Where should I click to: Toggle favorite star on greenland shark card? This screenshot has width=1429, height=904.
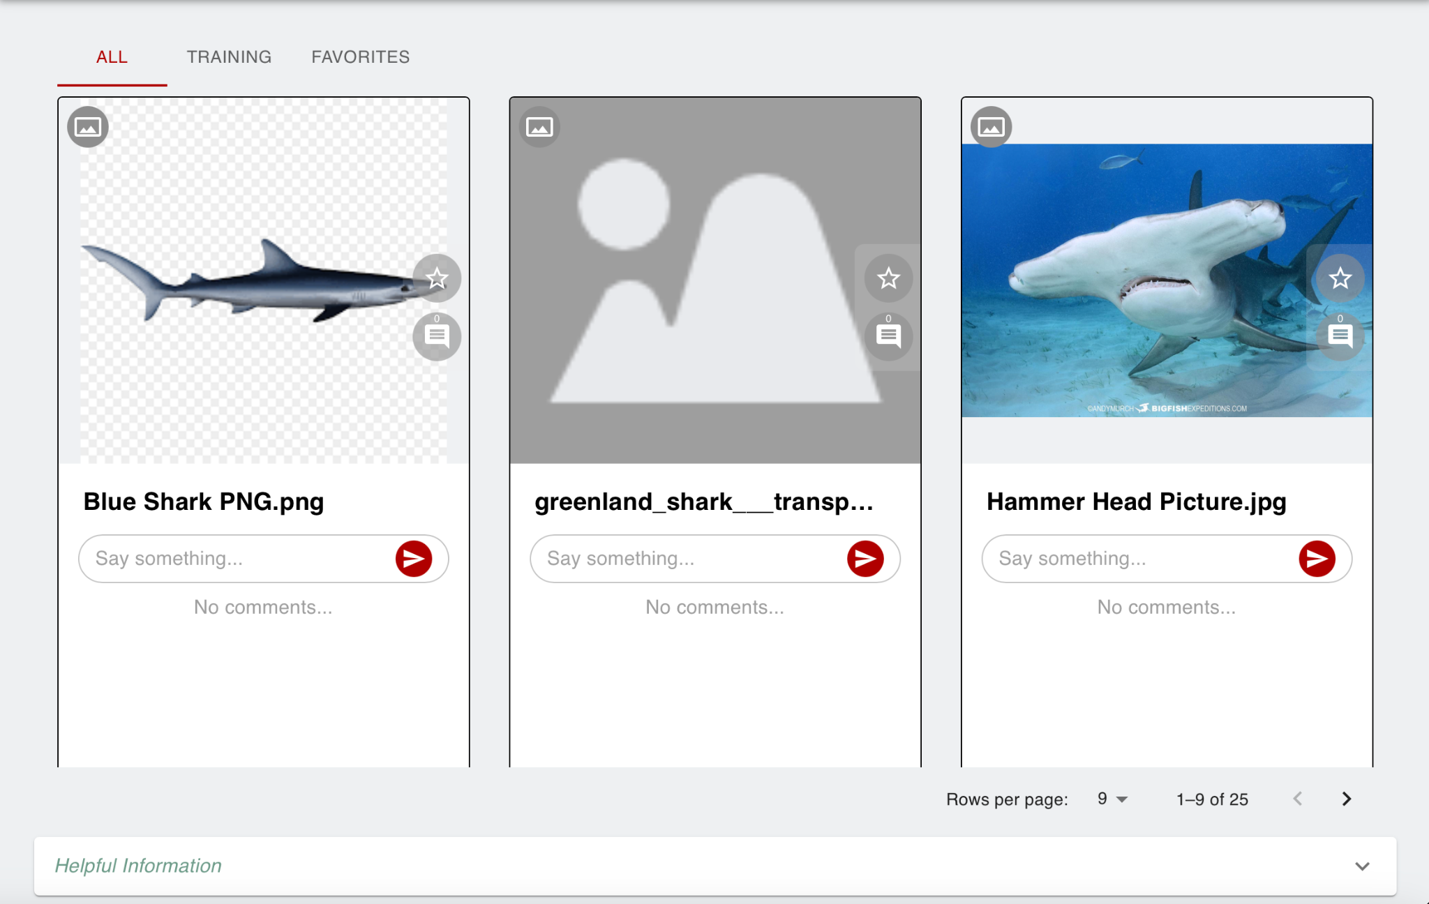(888, 278)
